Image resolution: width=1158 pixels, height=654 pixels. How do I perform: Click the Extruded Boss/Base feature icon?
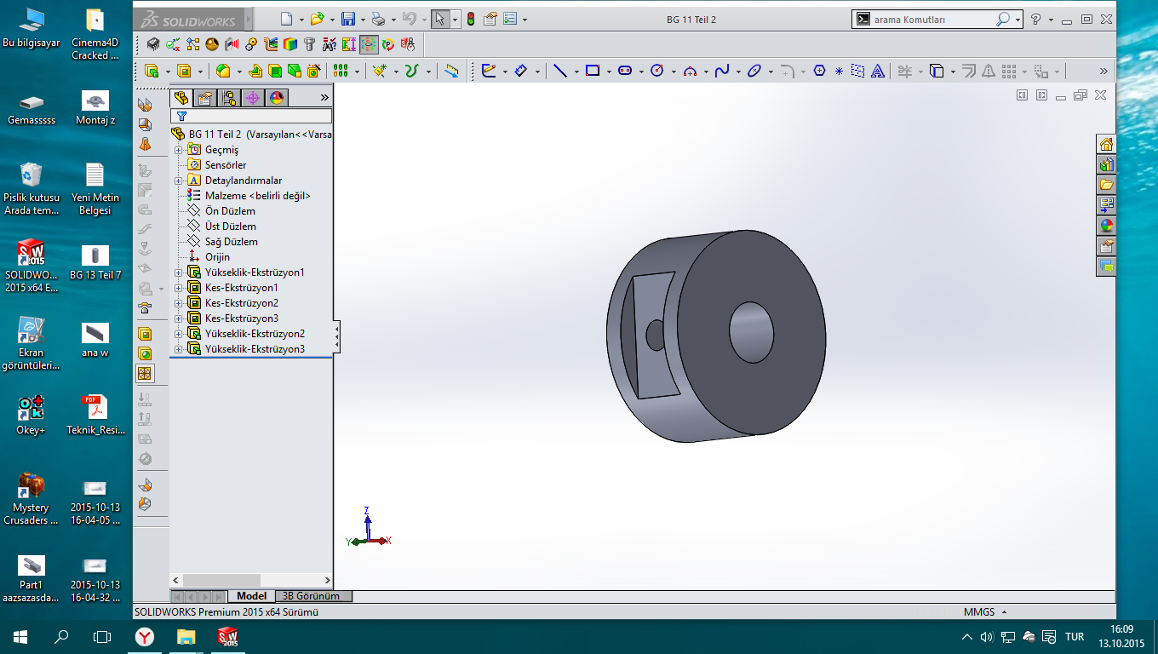152,71
